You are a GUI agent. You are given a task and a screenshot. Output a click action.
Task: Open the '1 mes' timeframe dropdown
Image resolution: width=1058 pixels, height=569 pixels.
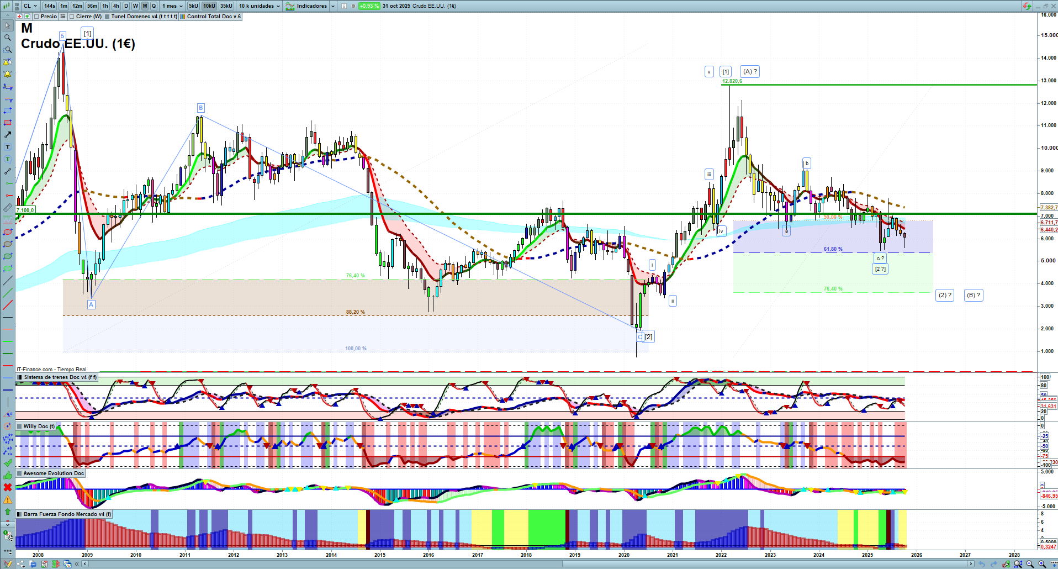172,6
